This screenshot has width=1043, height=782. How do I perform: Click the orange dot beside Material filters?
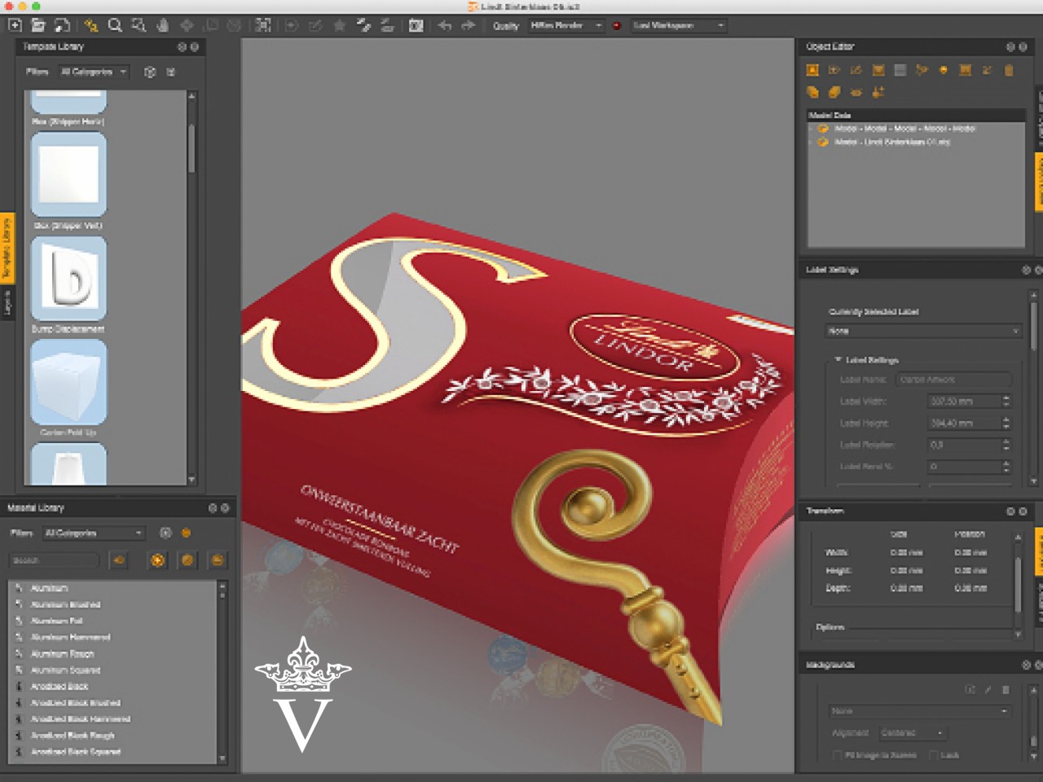point(186,533)
